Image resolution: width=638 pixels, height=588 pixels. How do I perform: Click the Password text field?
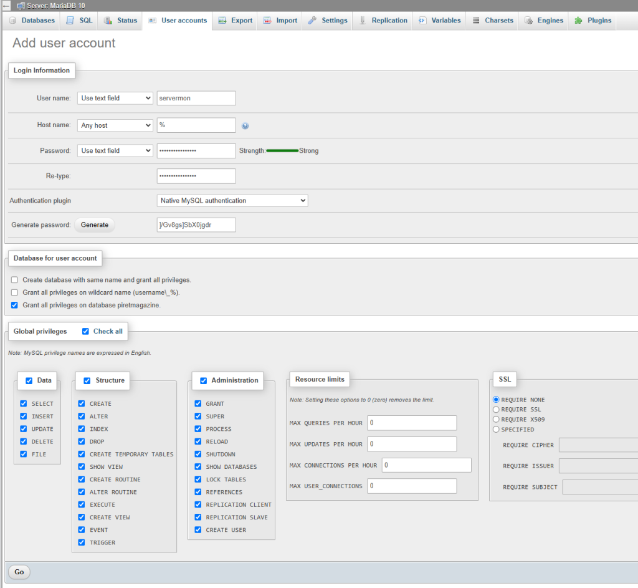point(196,151)
